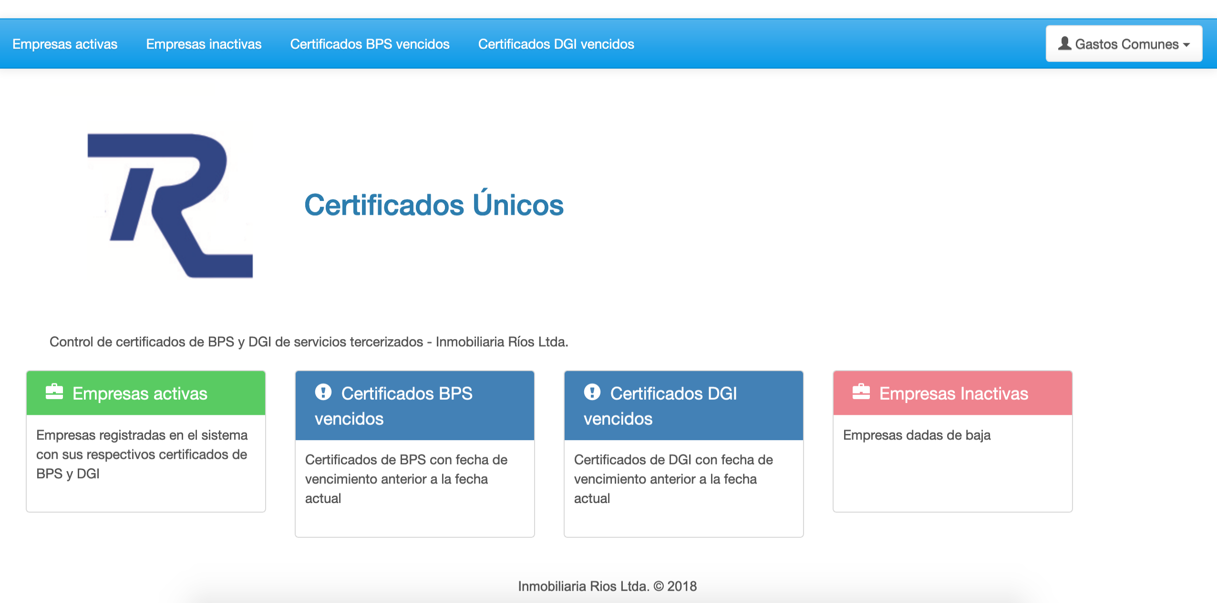Open Empresas activas in the navbar
This screenshot has height=603, width=1217.
65,44
